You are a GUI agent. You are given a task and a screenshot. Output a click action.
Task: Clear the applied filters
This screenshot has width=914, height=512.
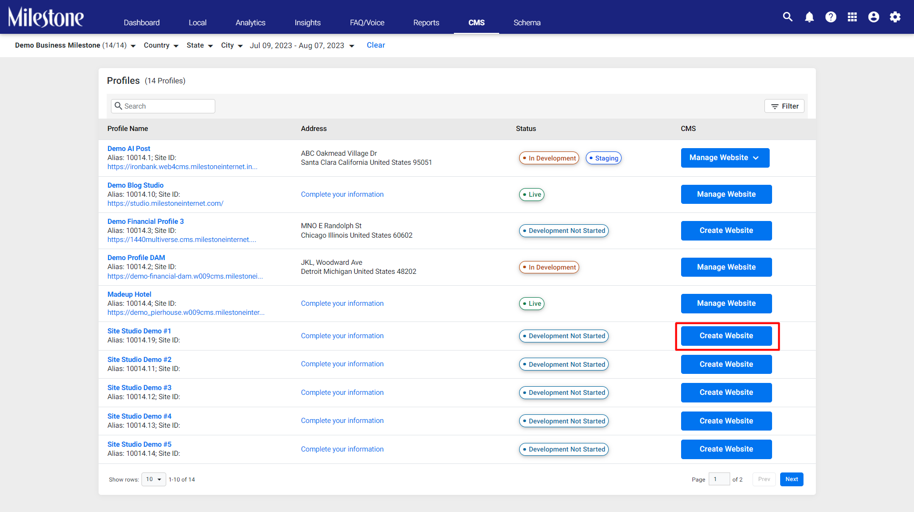[x=376, y=45]
